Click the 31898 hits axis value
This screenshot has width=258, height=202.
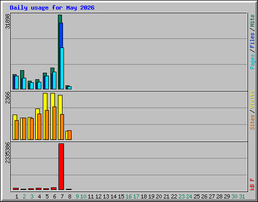pos(8,21)
